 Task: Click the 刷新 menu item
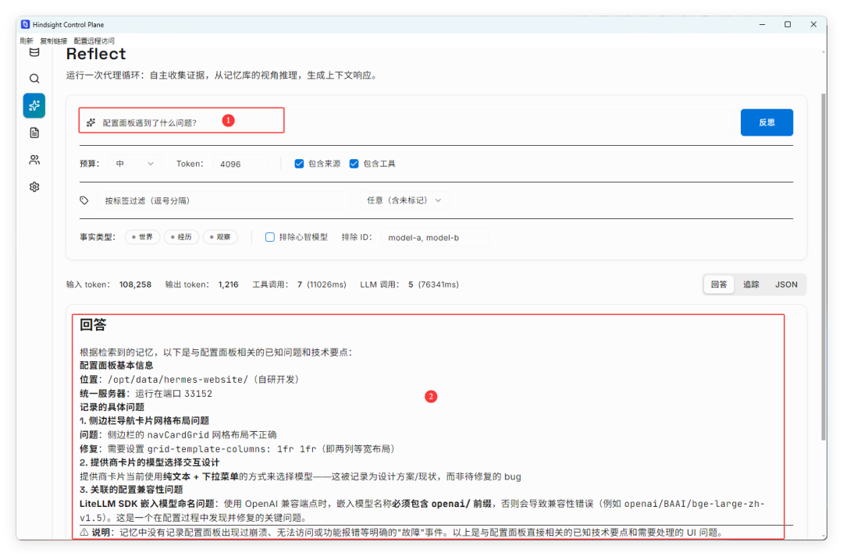[x=27, y=41]
